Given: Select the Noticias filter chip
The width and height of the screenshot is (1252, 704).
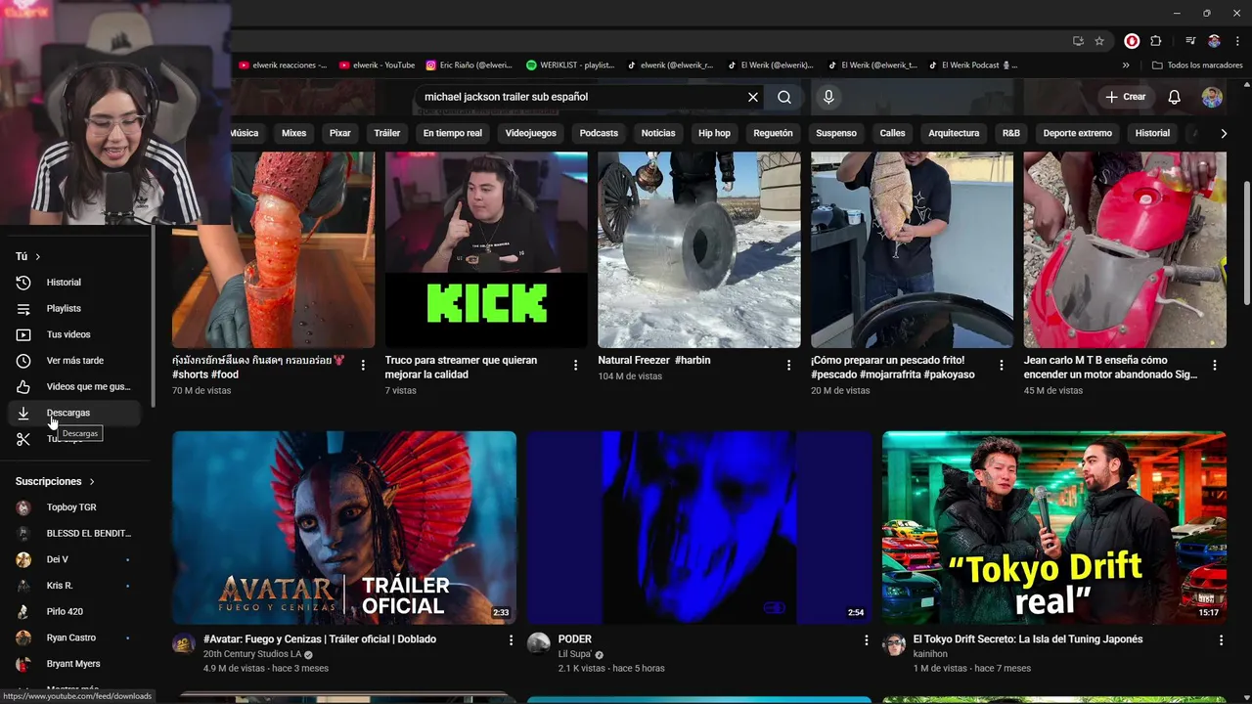Looking at the screenshot, I should (x=657, y=133).
